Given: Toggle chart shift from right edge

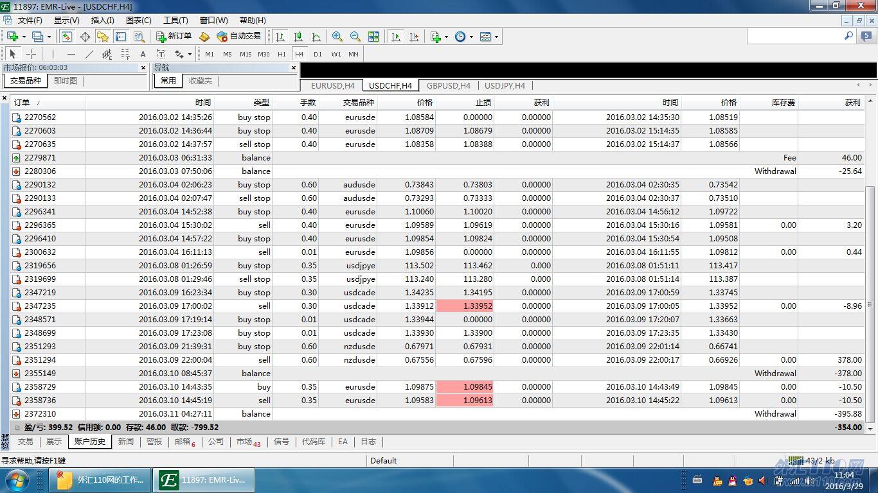Looking at the screenshot, I should 414,37.
